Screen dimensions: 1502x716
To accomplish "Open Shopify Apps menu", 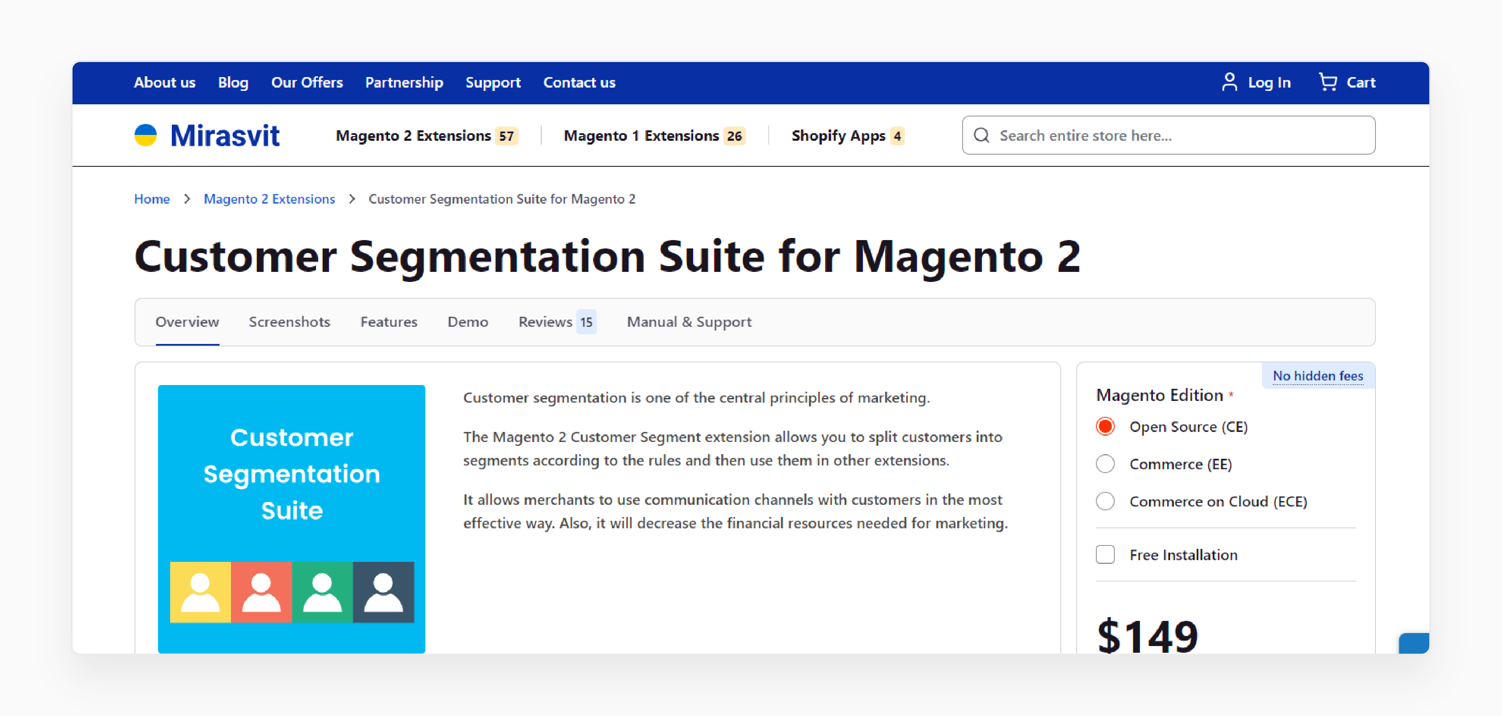I will pyautogui.click(x=839, y=136).
